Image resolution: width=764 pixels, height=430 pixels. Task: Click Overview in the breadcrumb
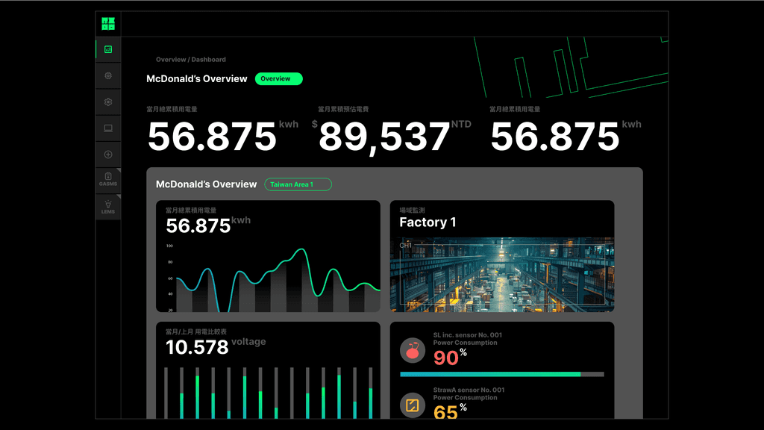[x=171, y=60]
